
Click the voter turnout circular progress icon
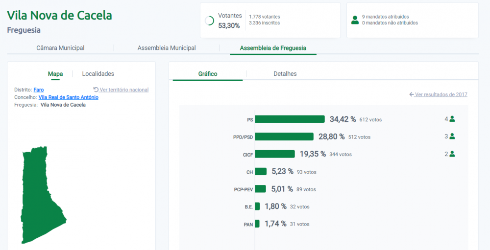(209, 21)
